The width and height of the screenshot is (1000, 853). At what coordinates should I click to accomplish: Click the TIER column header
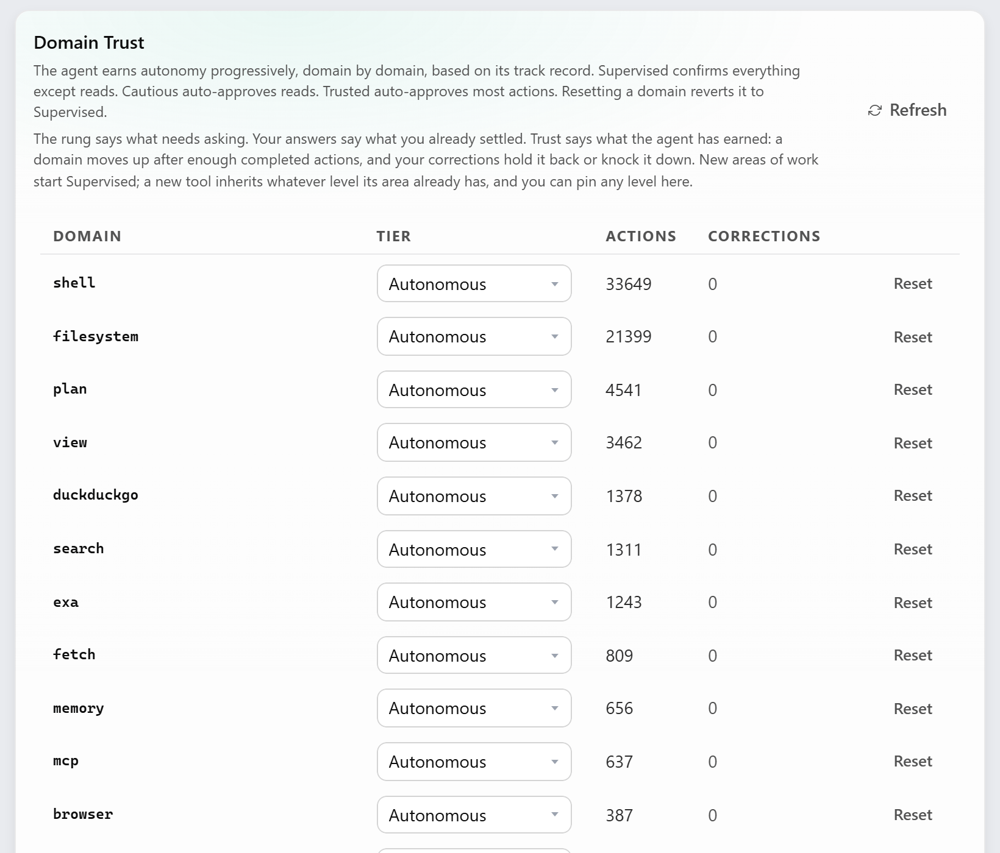tap(394, 236)
